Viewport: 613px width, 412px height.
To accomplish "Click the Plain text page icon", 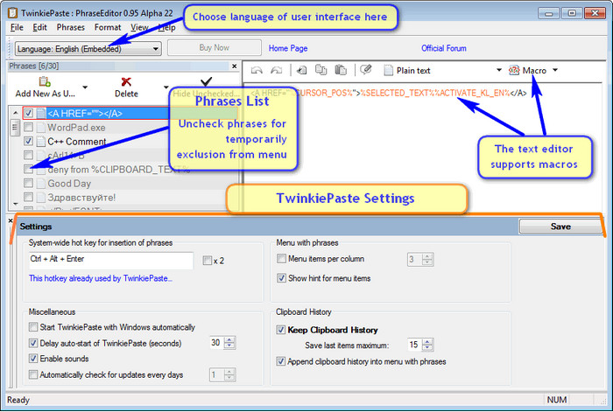I will (x=388, y=70).
